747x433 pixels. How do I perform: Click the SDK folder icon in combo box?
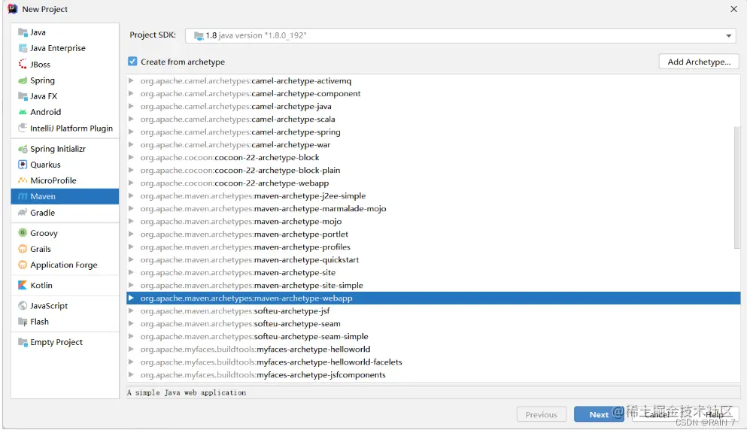pos(199,35)
